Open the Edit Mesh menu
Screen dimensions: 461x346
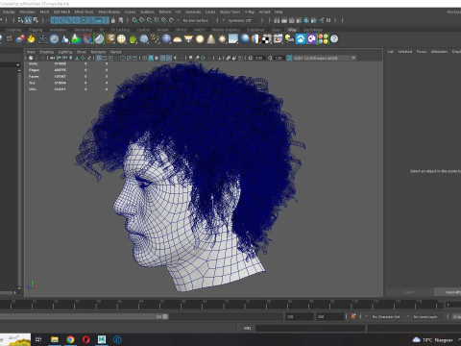(x=61, y=12)
